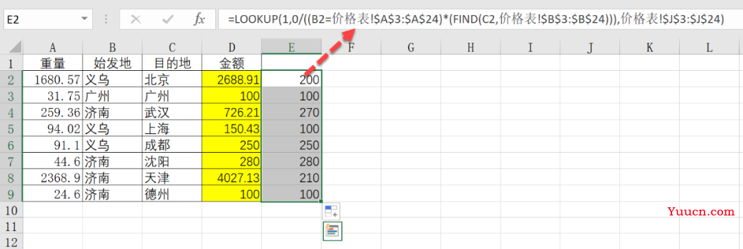Select cell with weight 2368.9
Screen dimensions: 743x249
(x=52, y=177)
